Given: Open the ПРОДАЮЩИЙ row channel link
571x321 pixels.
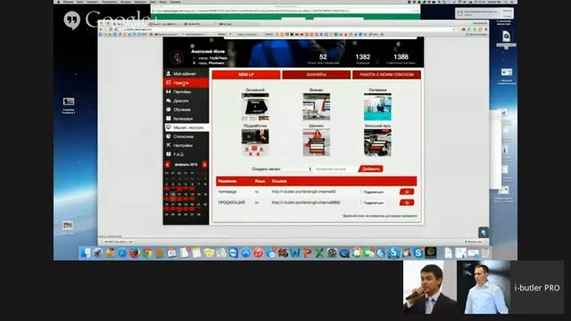Looking at the screenshot, I should (x=305, y=202).
